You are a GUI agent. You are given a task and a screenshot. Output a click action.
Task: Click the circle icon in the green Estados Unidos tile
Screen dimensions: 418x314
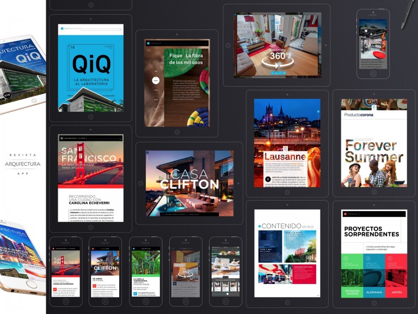pos(346,258)
